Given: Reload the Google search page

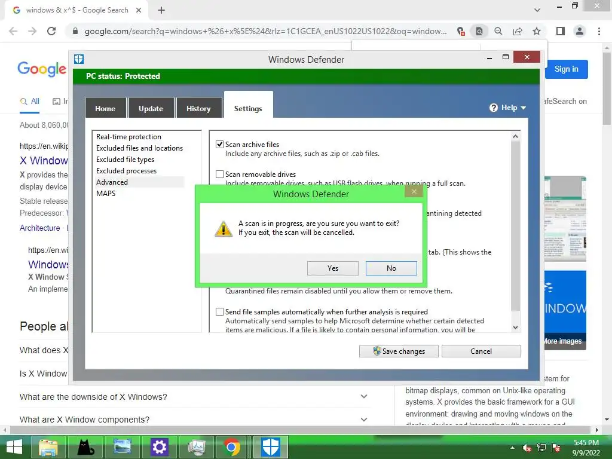Looking at the screenshot, I should 51,31.
